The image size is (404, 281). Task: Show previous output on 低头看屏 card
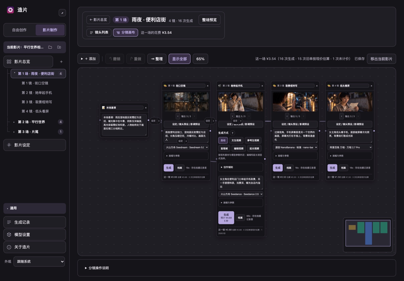click(341, 116)
